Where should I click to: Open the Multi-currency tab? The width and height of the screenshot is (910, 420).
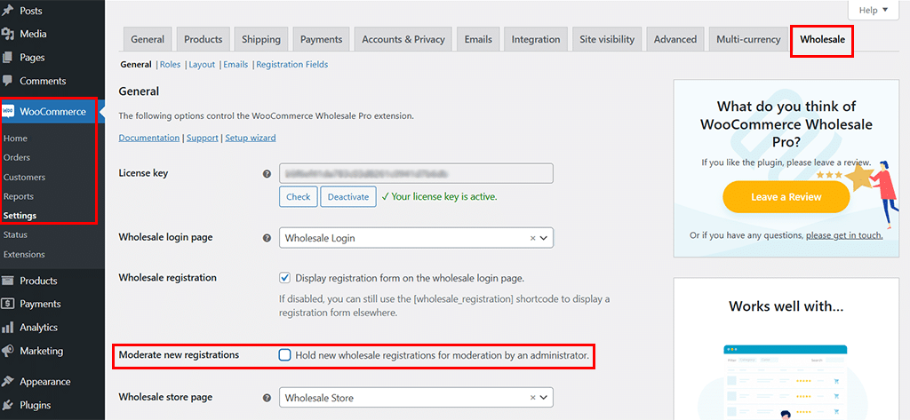[748, 39]
